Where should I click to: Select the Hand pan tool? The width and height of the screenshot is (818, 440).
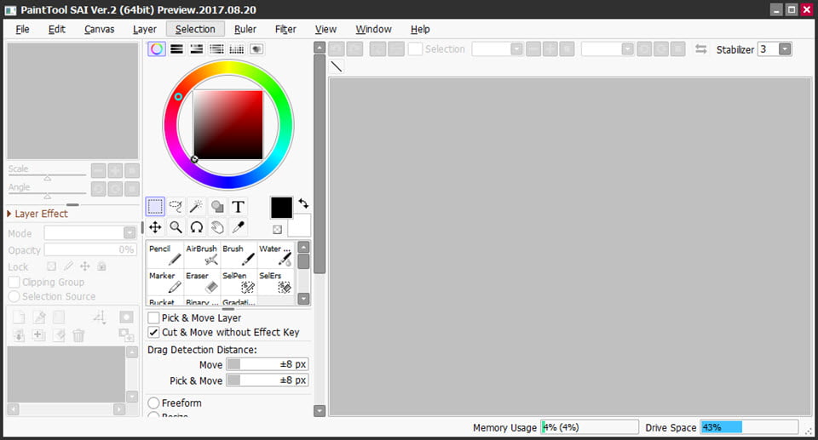(x=217, y=227)
